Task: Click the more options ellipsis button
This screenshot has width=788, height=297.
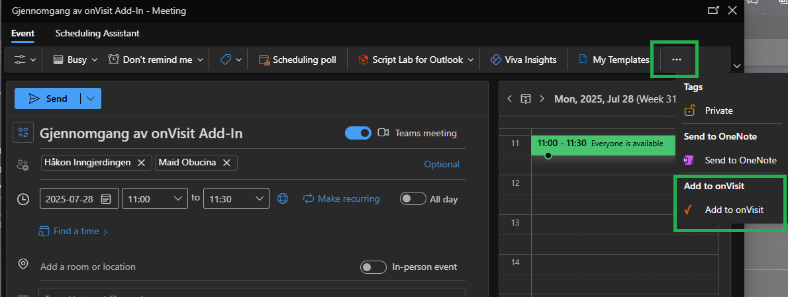Action: click(x=677, y=60)
